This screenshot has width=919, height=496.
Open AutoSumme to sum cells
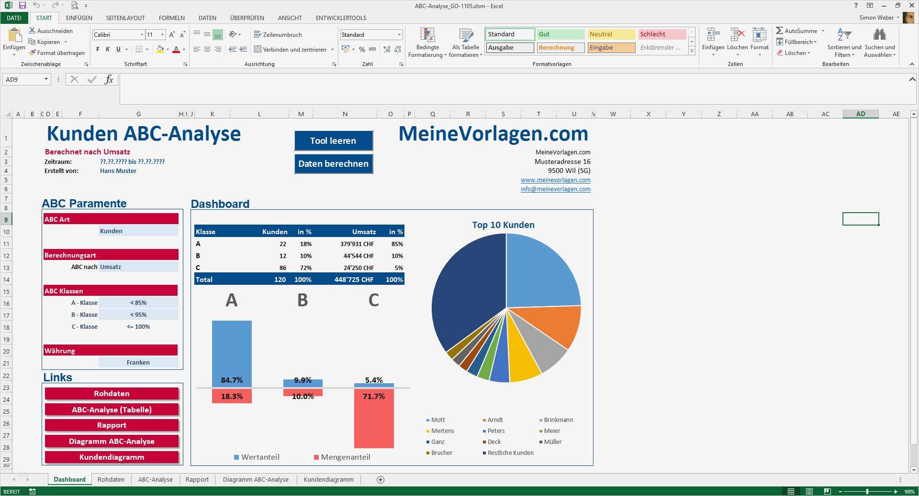[796, 31]
